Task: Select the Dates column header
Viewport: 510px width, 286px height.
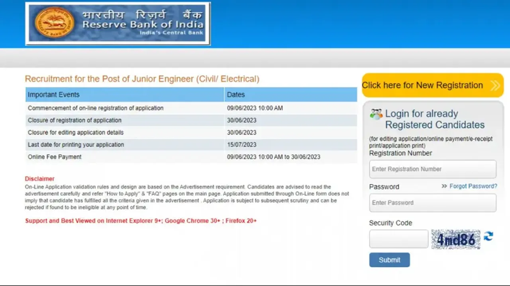Action: pos(236,95)
